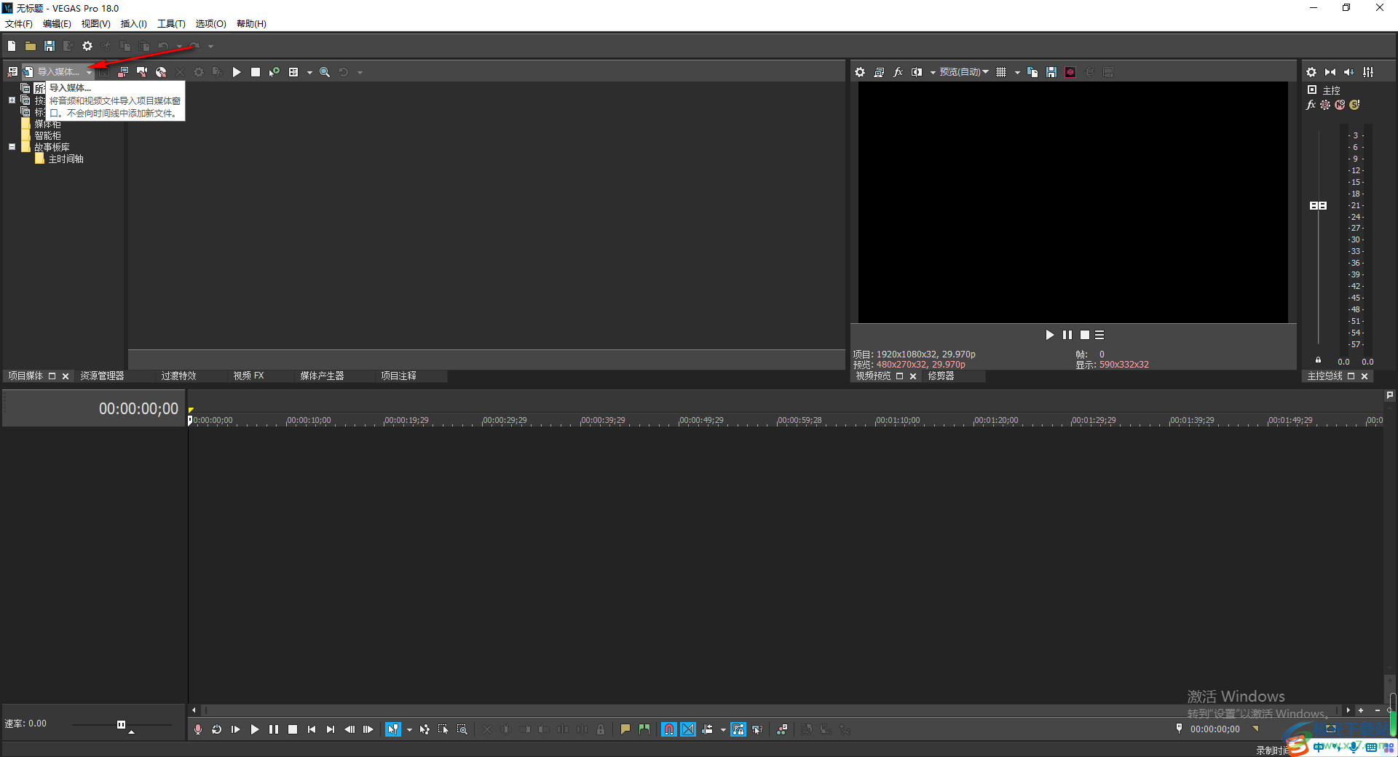This screenshot has height=757, width=1398.
Task: Switch to the 过渡特效 tab
Action: click(x=178, y=376)
